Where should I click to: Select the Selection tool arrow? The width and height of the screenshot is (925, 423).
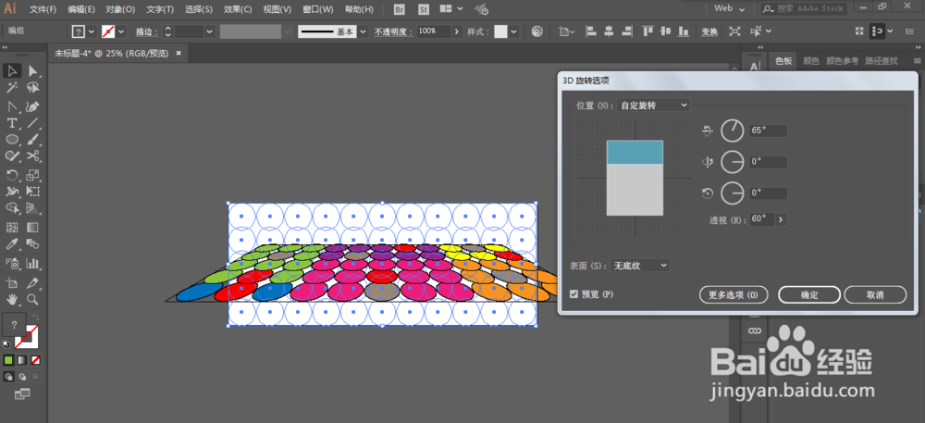point(12,70)
